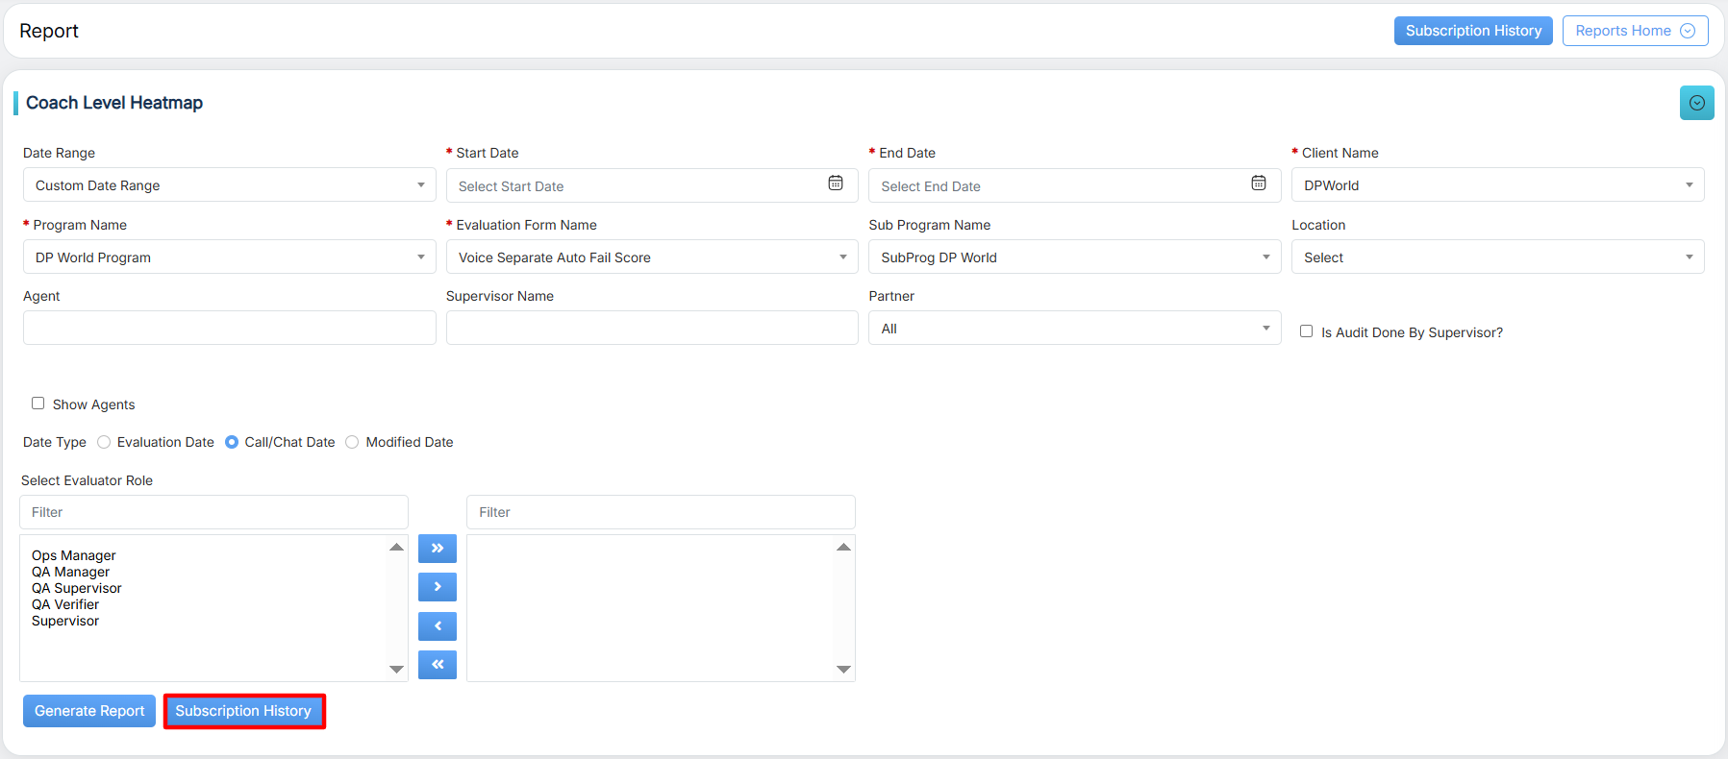The width and height of the screenshot is (1728, 759).
Task: Click the move-all-right double arrow button
Action: (x=437, y=549)
